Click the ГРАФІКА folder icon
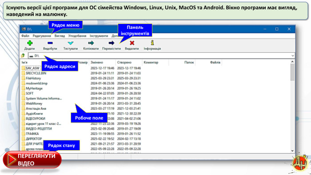This screenshot has height=175, width=311. (23, 134)
